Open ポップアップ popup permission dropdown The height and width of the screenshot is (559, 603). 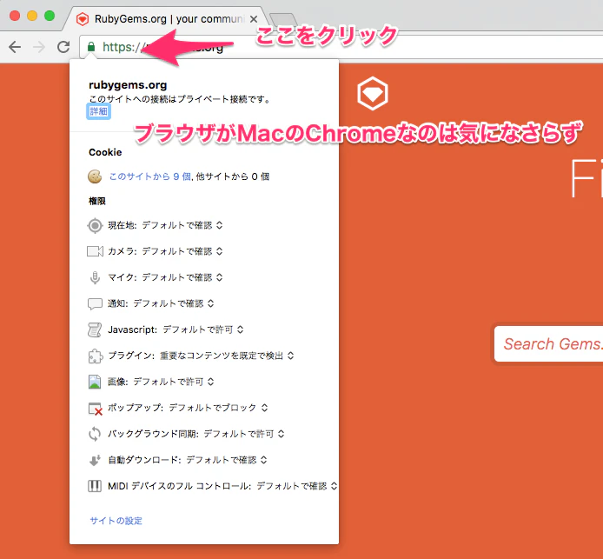218,408
